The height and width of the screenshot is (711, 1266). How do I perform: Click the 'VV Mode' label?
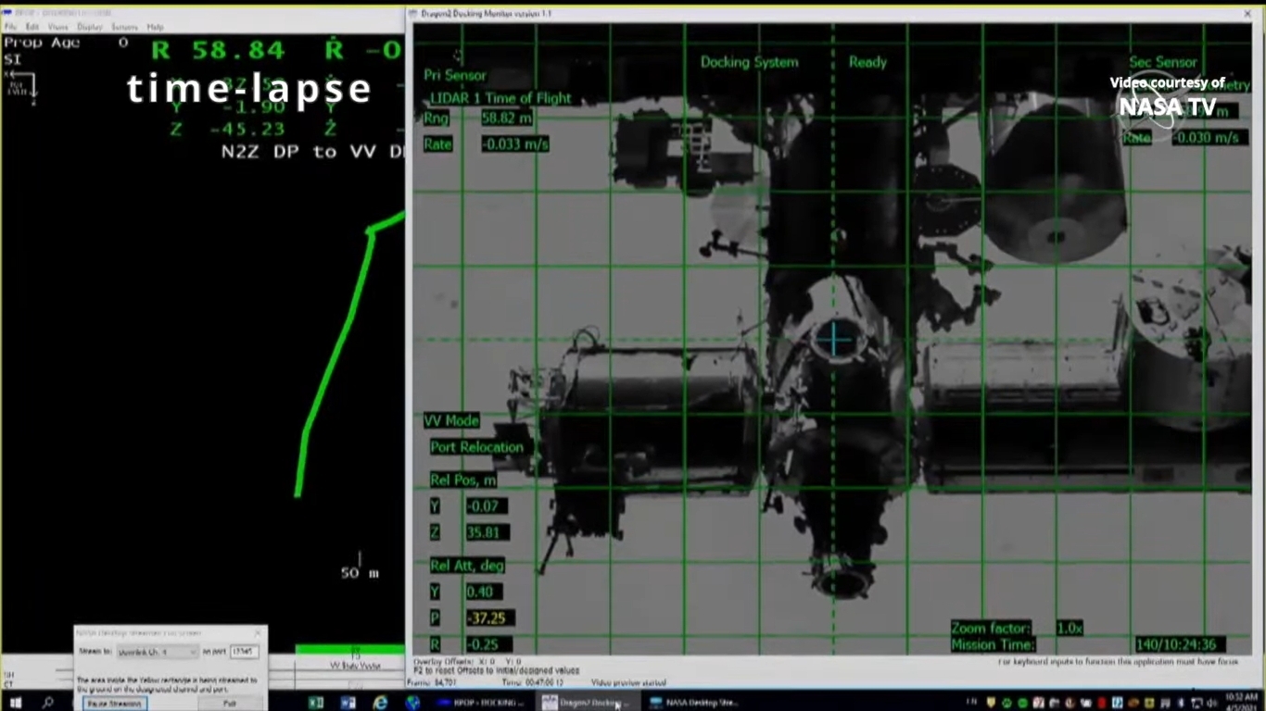click(451, 420)
